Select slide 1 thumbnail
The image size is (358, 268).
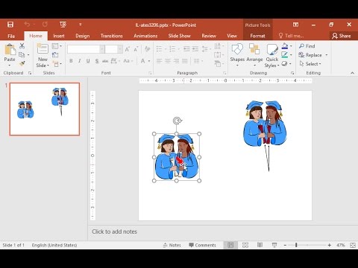45,109
